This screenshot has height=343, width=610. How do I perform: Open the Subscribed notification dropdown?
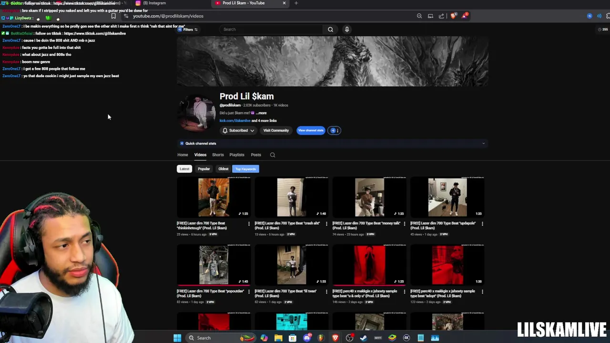[x=238, y=131]
